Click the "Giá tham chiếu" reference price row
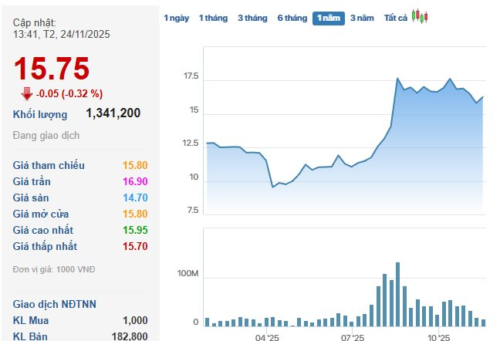Viewport: 500px width, 341px height. pos(49,165)
